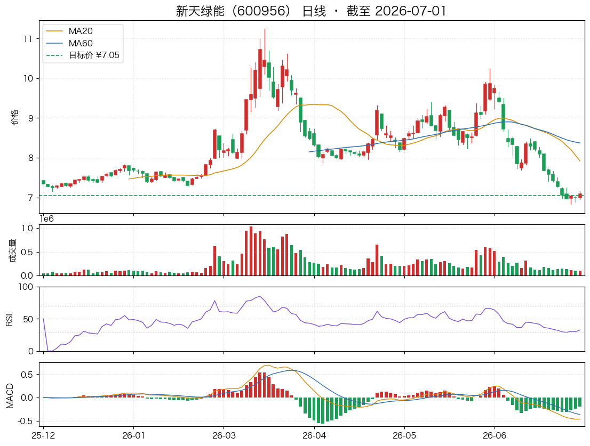Click the 26-01 x-axis date label
Viewport: 590px width, 446px height.
point(133,435)
